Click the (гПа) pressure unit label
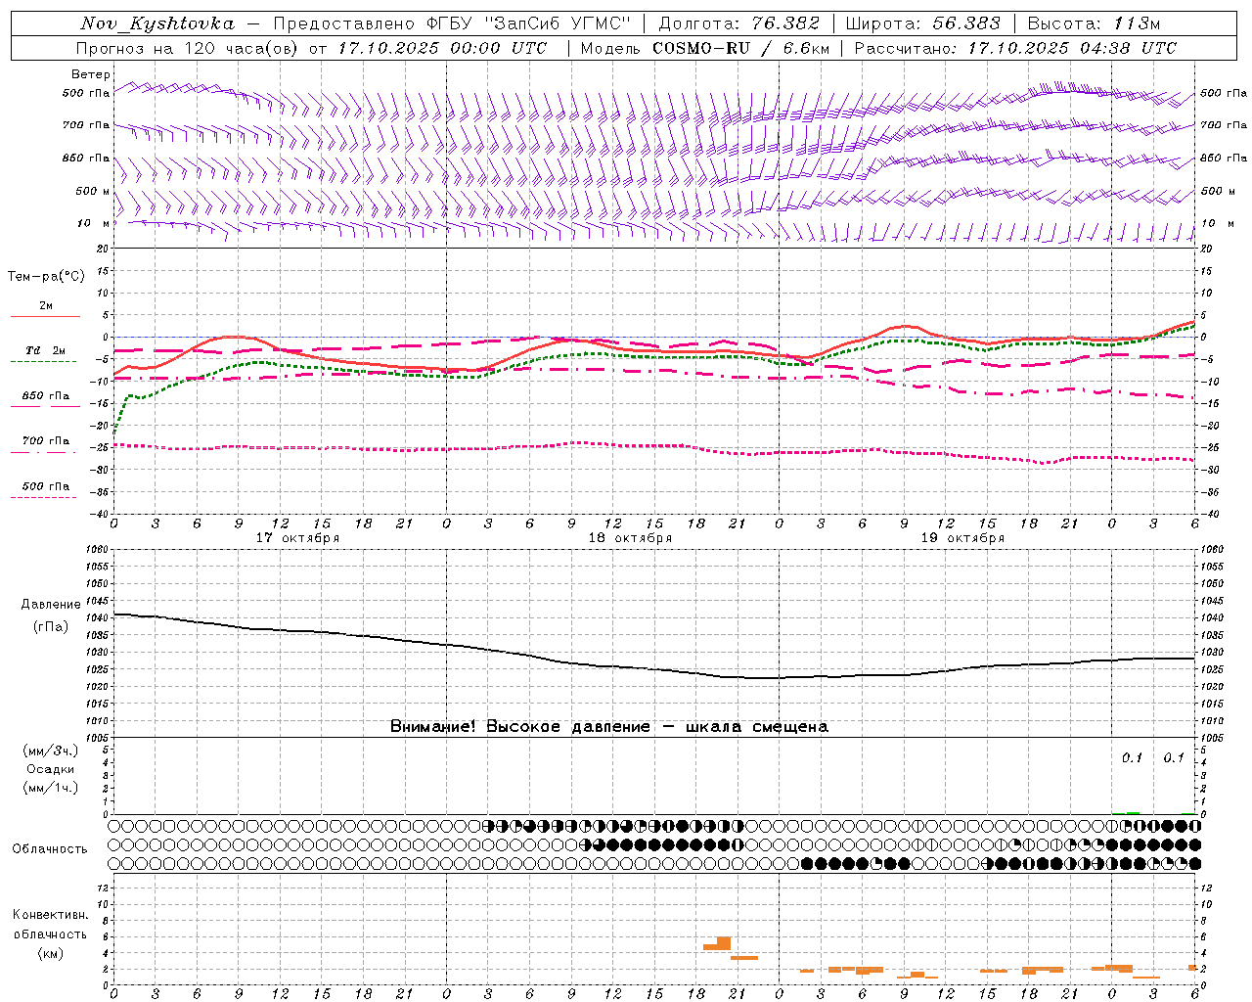This screenshot has height=1002, width=1252. click(x=50, y=626)
